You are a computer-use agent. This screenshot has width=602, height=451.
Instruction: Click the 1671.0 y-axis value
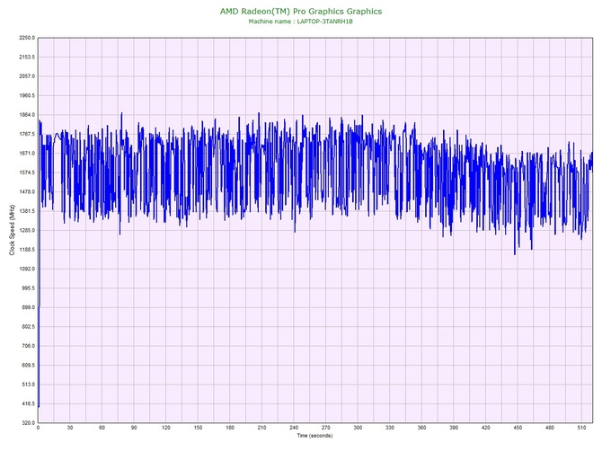[27, 154]
